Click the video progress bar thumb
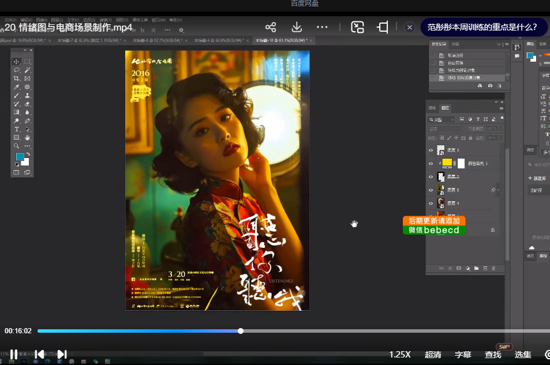550x365 pixels. [241, 331]
